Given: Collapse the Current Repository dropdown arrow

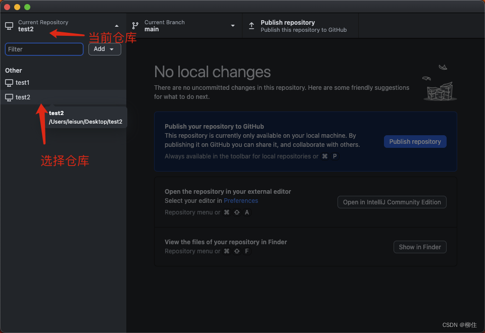Looking at the screenshot, I should tap(117, 26).
